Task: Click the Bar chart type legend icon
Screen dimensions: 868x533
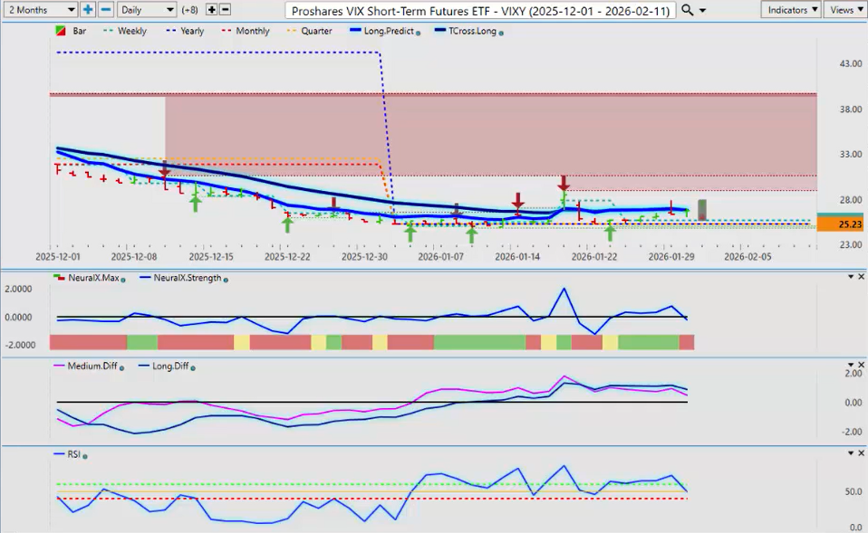Action: tap(60, 31)
